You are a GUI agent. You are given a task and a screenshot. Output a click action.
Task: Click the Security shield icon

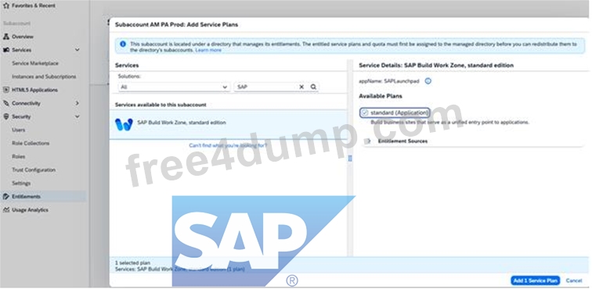[6, 116]
